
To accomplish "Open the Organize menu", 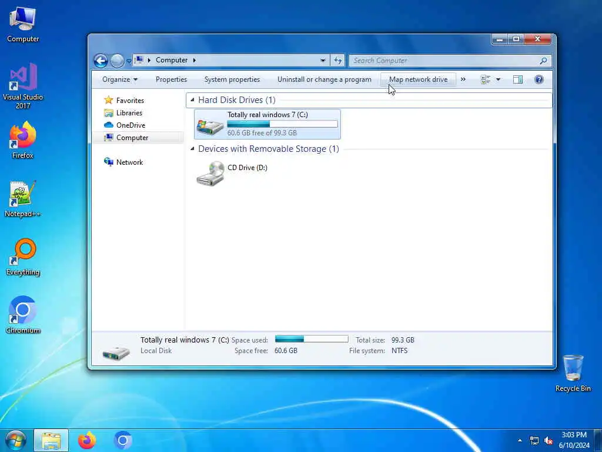I will [119, 79].
